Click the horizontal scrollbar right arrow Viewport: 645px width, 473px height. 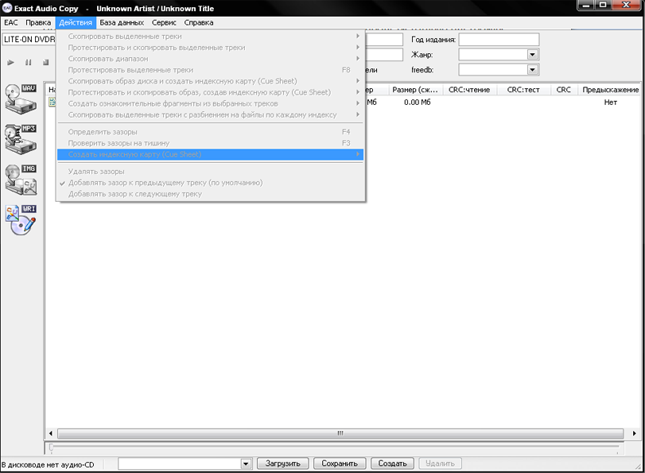635,433
